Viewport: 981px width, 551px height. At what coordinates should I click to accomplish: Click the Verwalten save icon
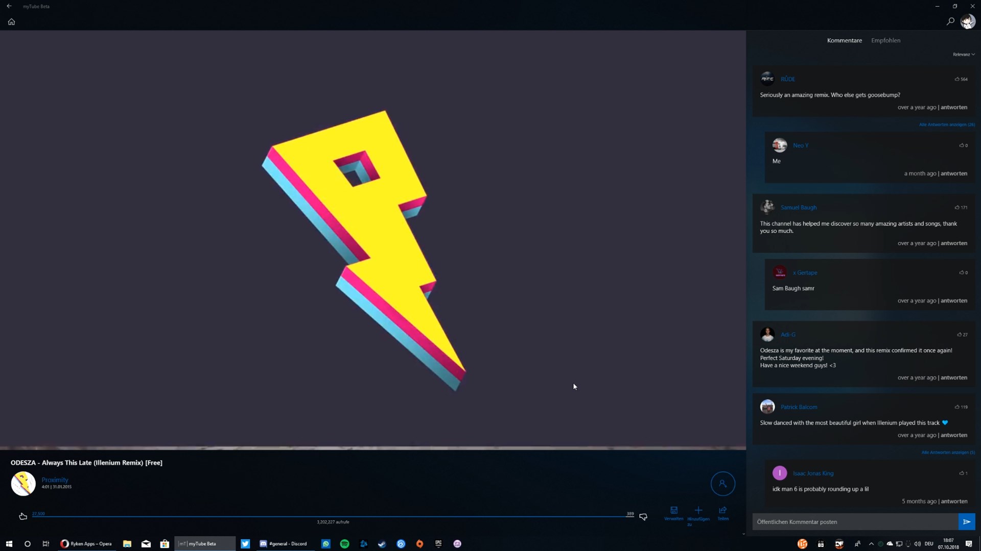tap(674, 511)
